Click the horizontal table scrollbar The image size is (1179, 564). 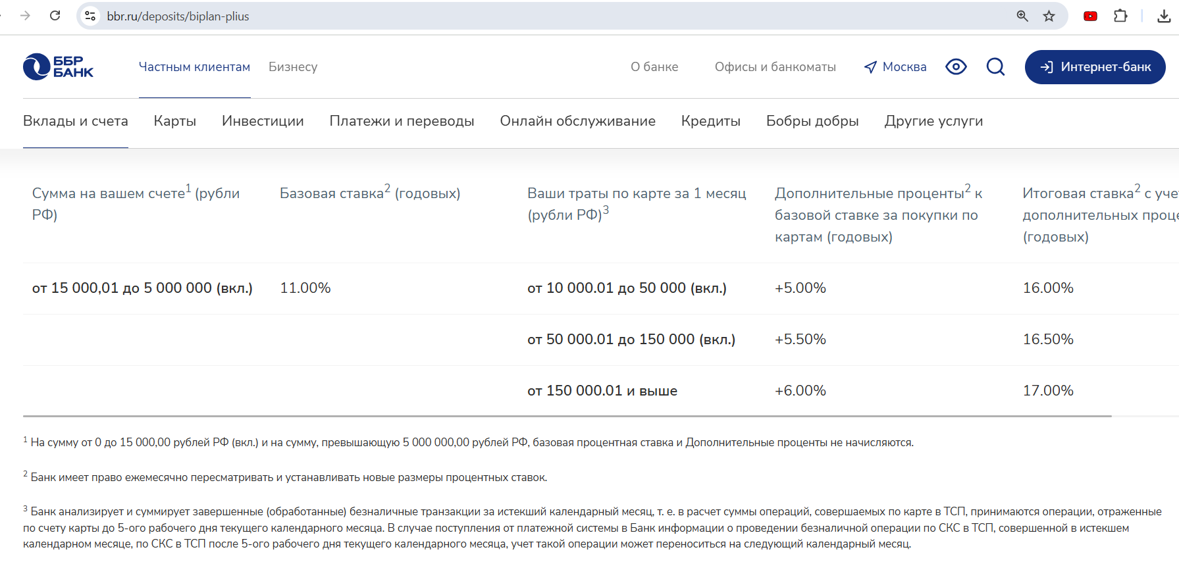tap(567, 416)
